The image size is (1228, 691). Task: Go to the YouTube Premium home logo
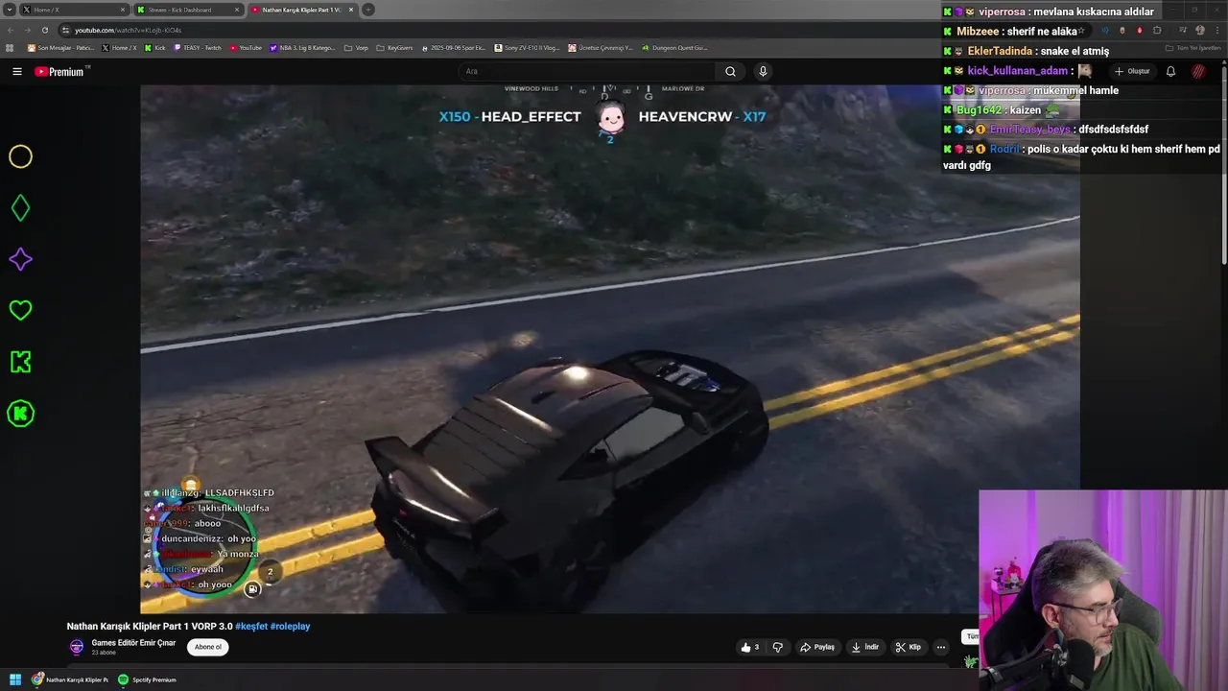coord(59,71)
